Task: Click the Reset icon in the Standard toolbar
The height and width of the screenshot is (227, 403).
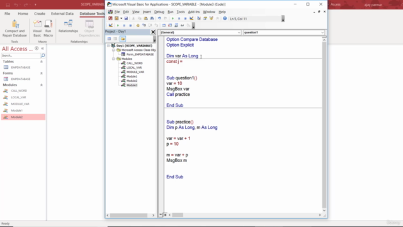Action: 185,18
